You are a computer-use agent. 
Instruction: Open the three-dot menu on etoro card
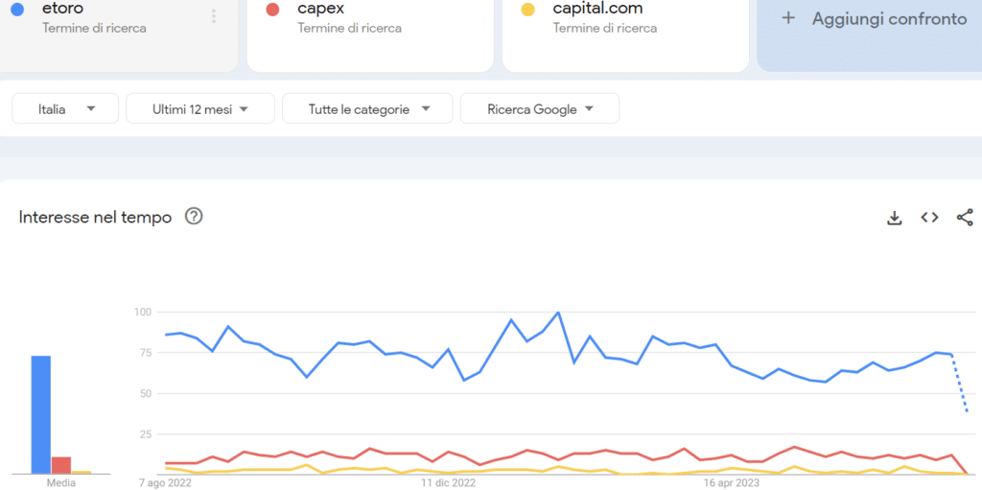(214, 17)
